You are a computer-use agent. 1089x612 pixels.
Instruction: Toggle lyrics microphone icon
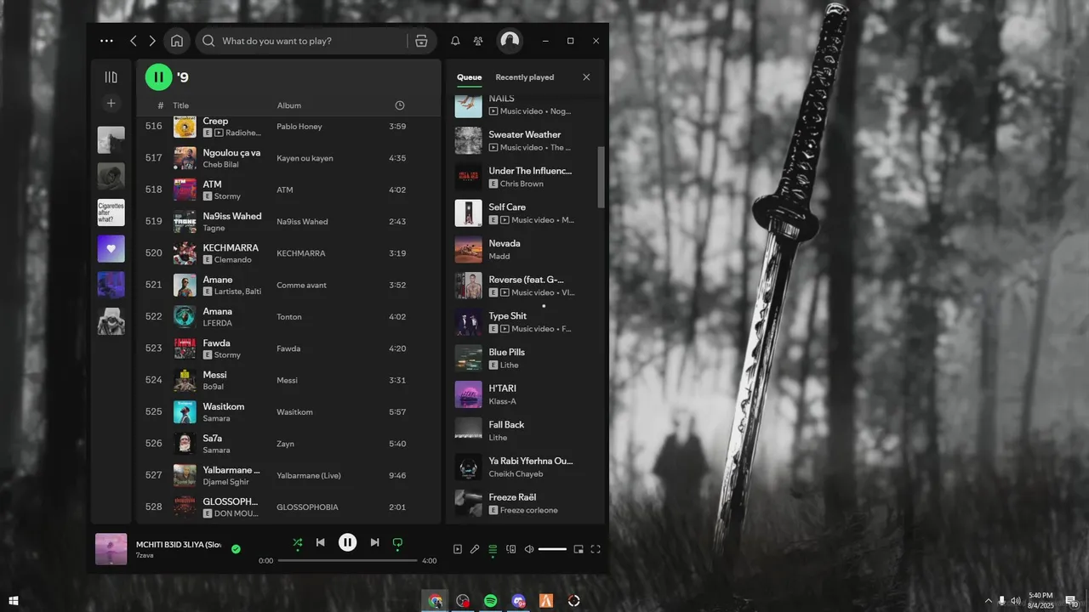click(x=475, y=549)
